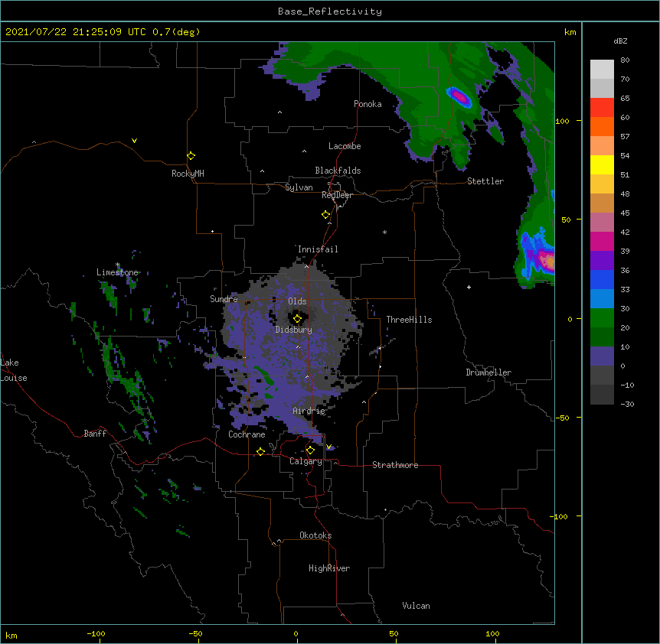Screen dimensions: 660x644
Task: Click the -100 tick on bottom km axis
Action: tap(96, 633)
